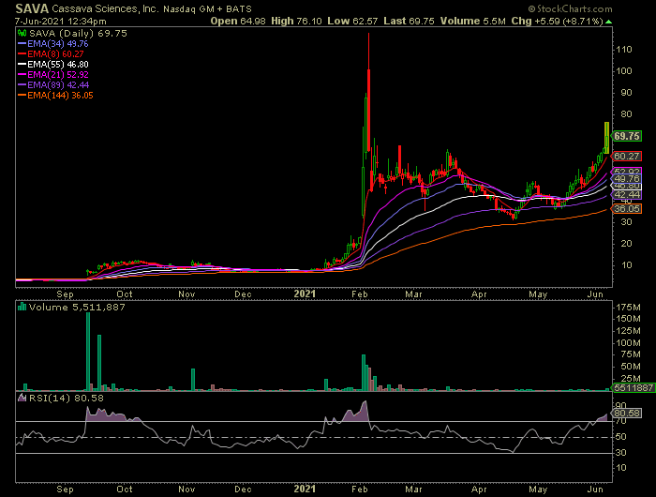Screen dimensions: 656x497
Task: Click the Open 64.98 value
Action: (x=238, y=21)
